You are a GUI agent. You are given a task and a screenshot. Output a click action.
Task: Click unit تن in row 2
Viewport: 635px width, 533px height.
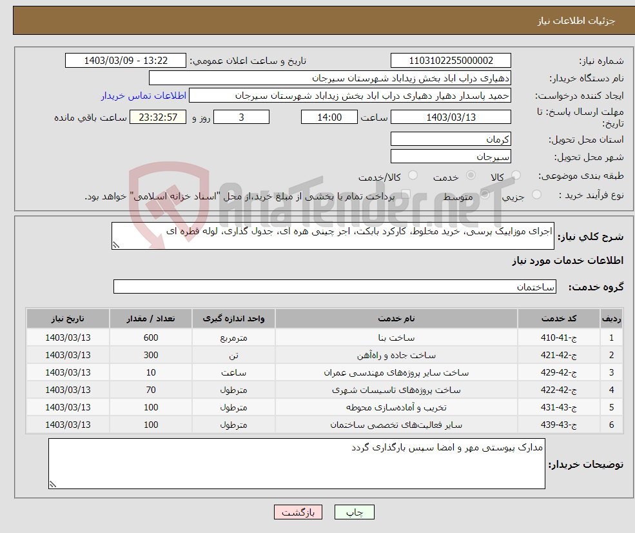click(233, 355)
